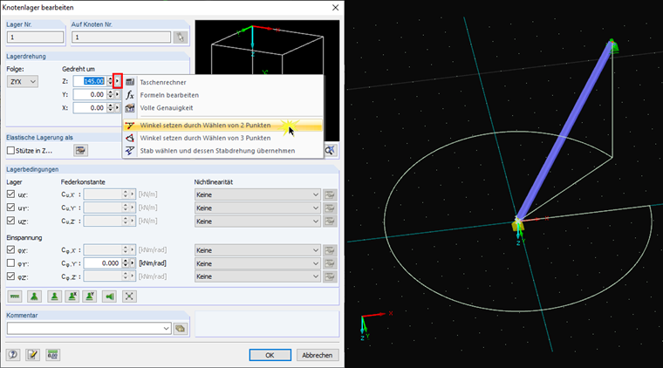663x368 pixels.
Task: Open the φY' Nichtlinearität dropdown
Action: click(257, 263)
